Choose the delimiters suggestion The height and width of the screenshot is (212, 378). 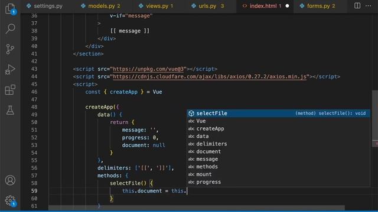pyautogui.click(x=278, y=144)
